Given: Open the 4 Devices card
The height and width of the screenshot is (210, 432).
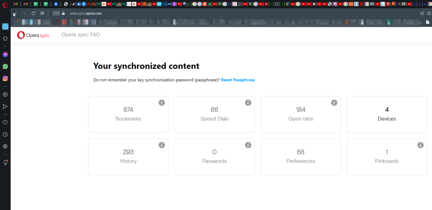Looking at the screenshot, I should tap(387, 114).
